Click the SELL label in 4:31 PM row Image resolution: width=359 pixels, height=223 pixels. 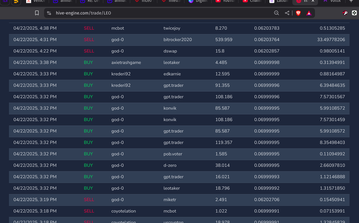(89, 40)
